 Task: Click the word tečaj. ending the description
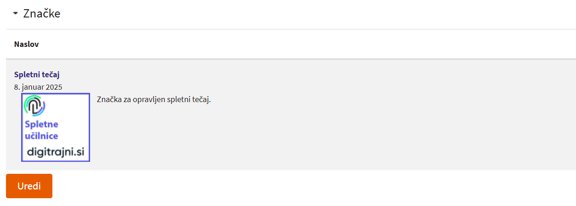[201, 99]
